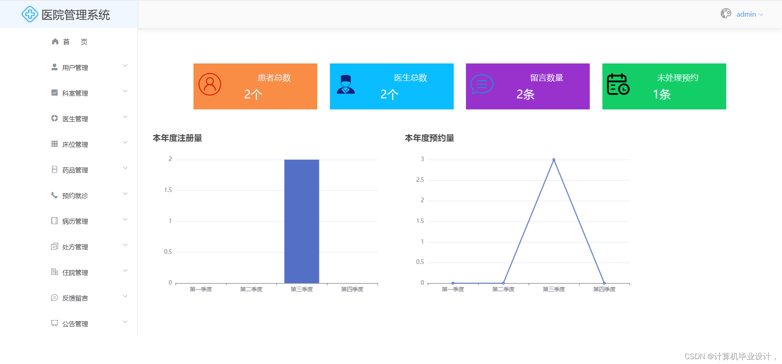Open 药品管理 menu label
The width and height of the screenshot is (782, 364).
pyautogui.click(x=75, y=170)
